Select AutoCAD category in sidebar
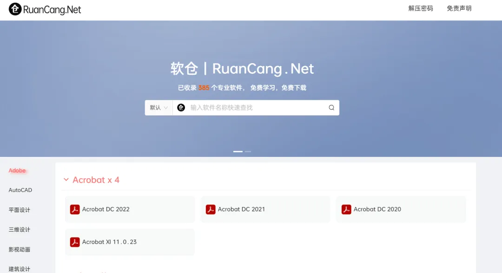 click(20, 190)
